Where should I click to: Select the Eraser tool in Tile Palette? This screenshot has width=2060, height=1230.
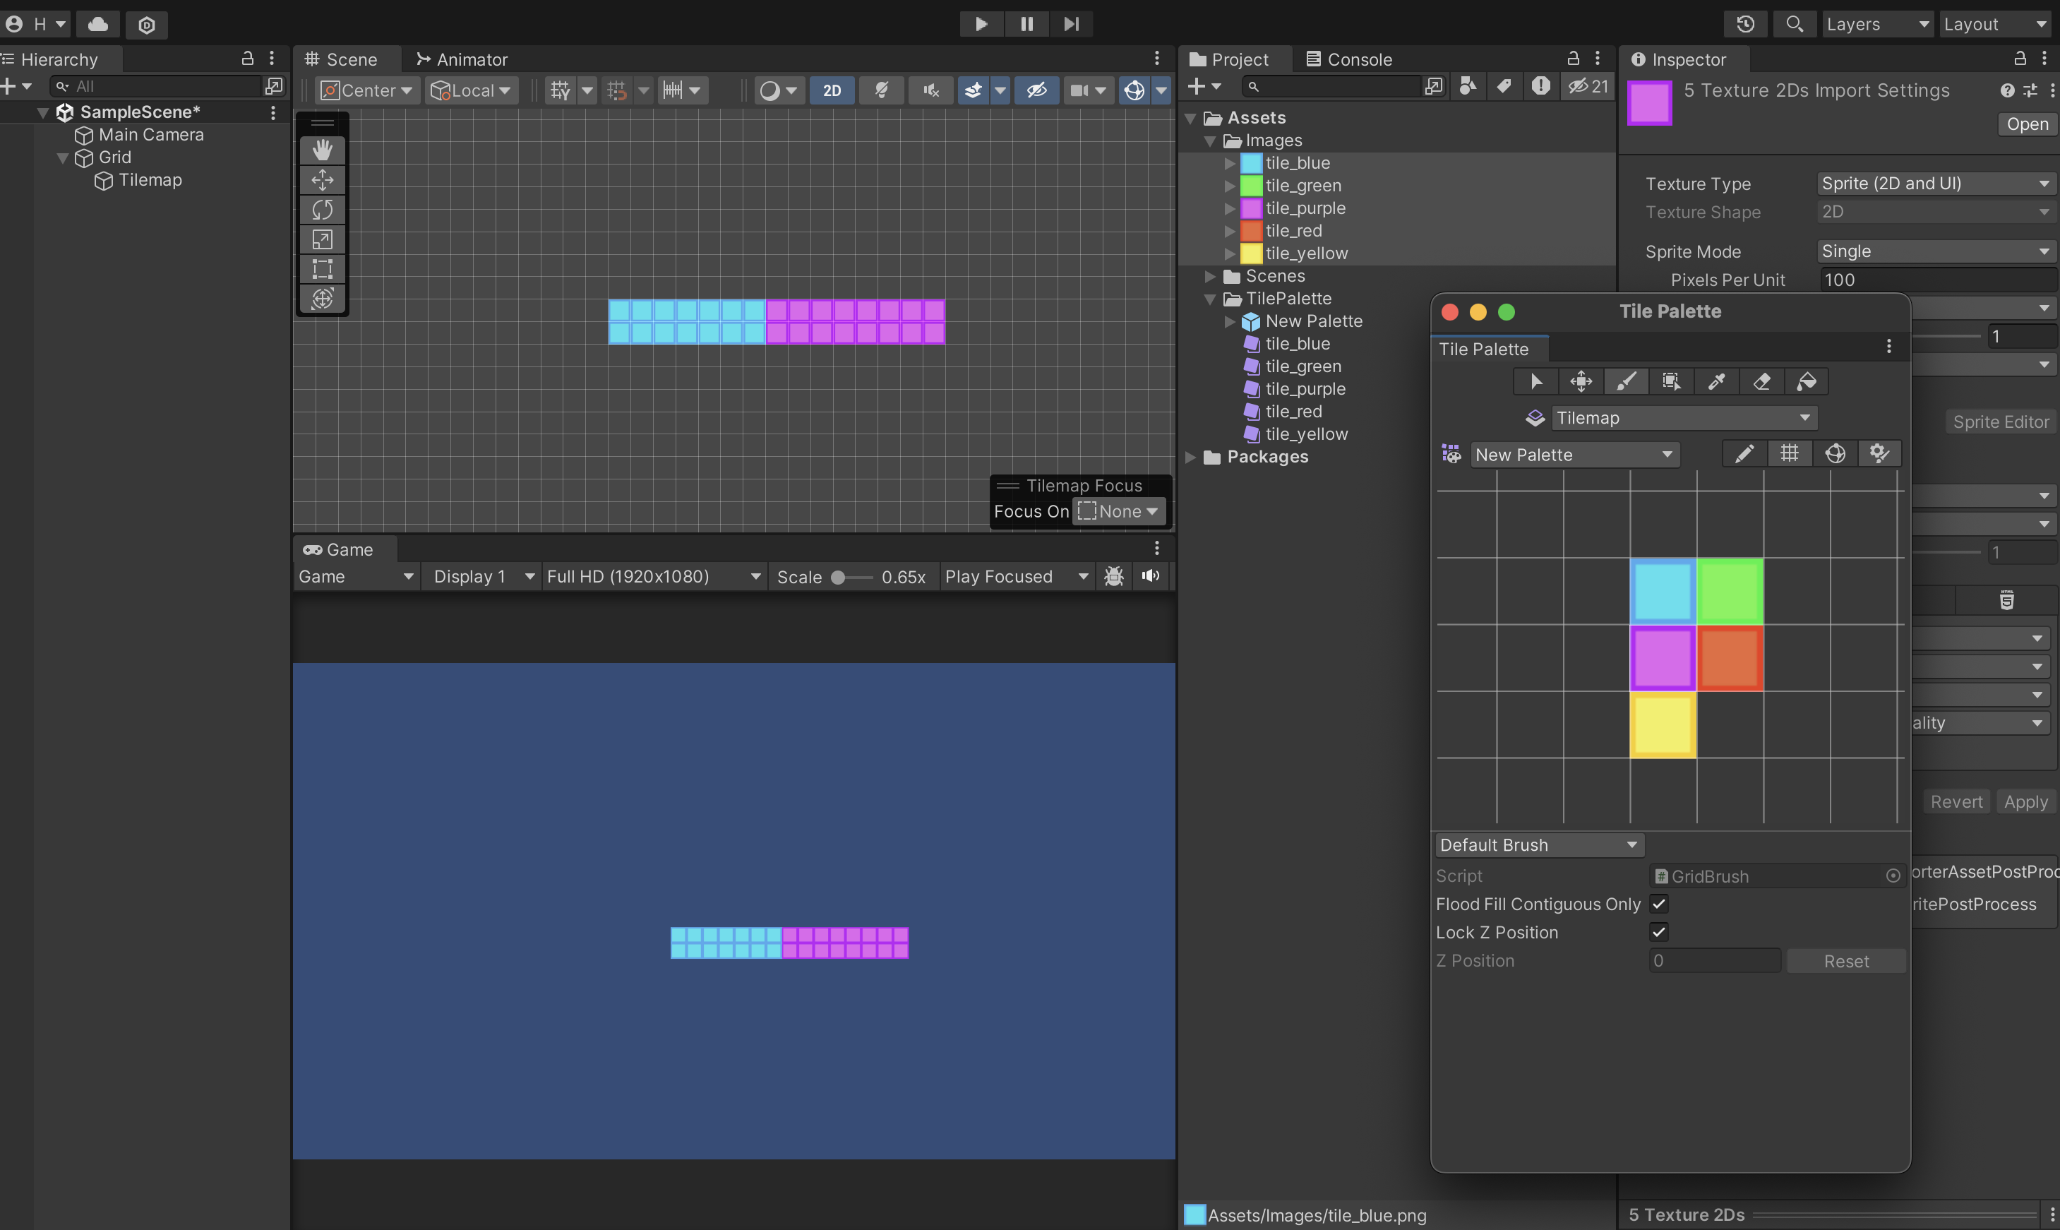[x=1761, y=381]
